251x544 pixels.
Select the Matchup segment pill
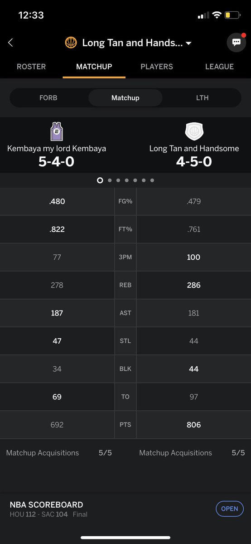coord(125,97)
